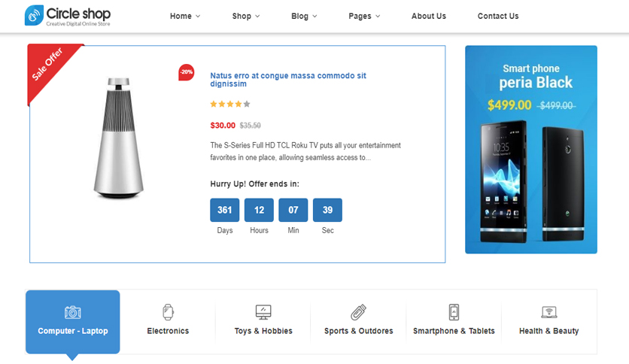Open the Natus erro at congue product title

288,80
